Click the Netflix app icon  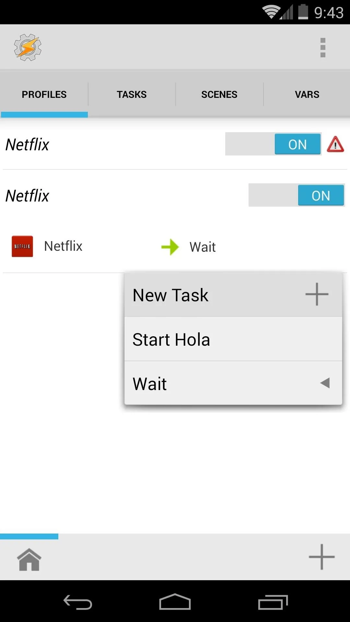pos(22,246)
